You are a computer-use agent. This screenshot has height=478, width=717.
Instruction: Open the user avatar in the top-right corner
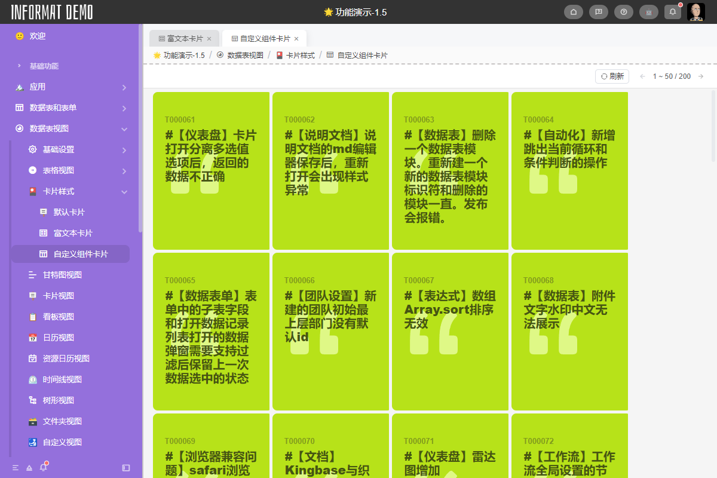click(697, 11)
